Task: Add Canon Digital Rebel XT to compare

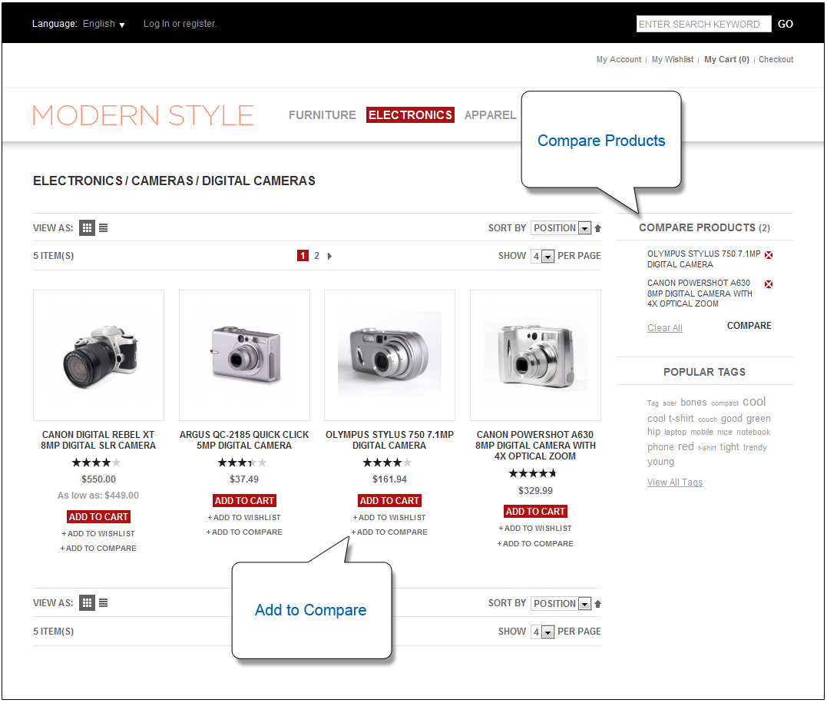Action: click(x=98, y=549)
